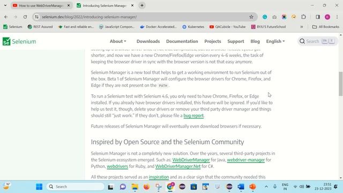Follow the inspiration link

click(x=159, y=177)
